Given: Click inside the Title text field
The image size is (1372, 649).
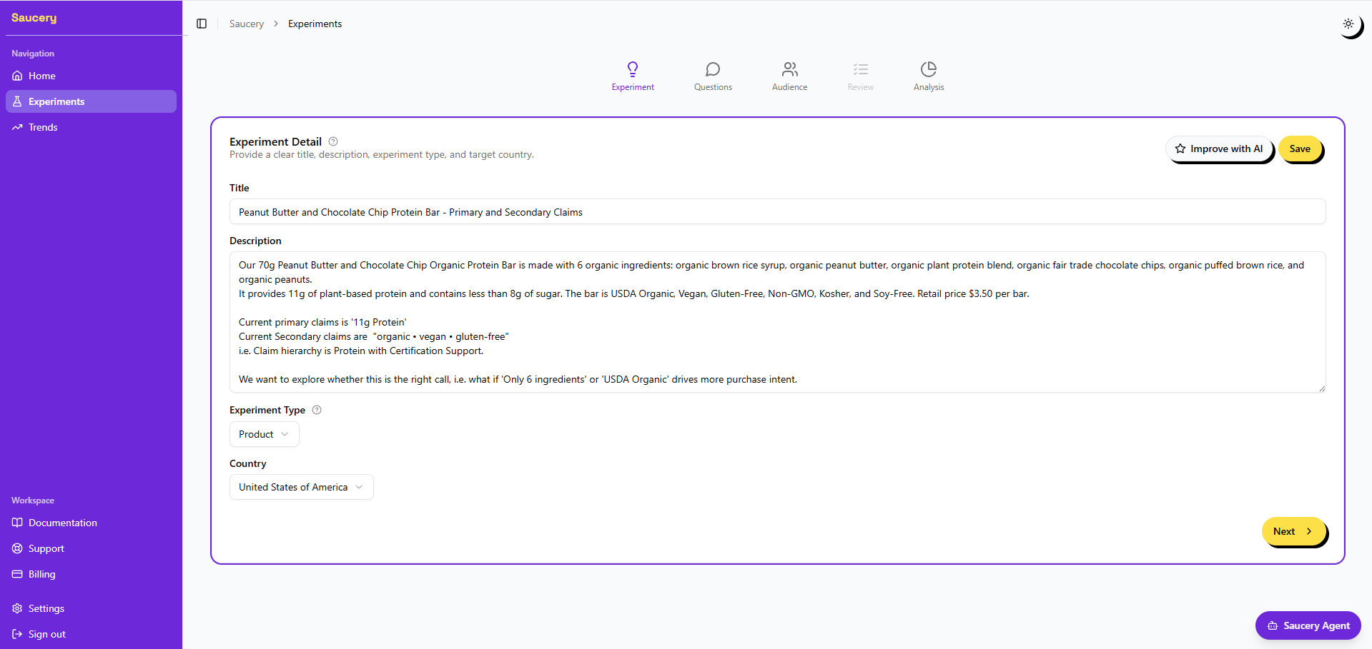Looking at the screenshot, I should 776,211.
